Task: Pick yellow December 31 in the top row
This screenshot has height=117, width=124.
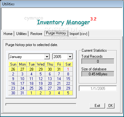Action: point(59,69)
